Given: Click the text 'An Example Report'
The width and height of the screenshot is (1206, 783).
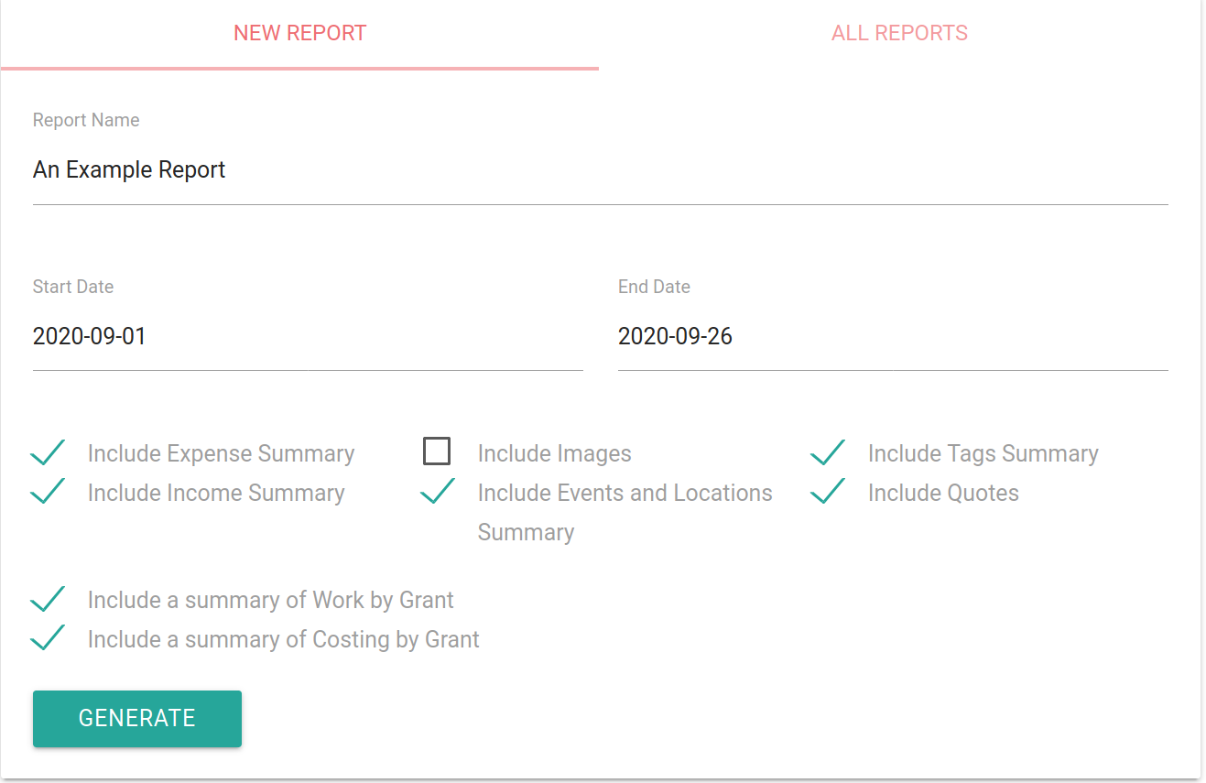Looking at the screenshot, I should [128, 169].
